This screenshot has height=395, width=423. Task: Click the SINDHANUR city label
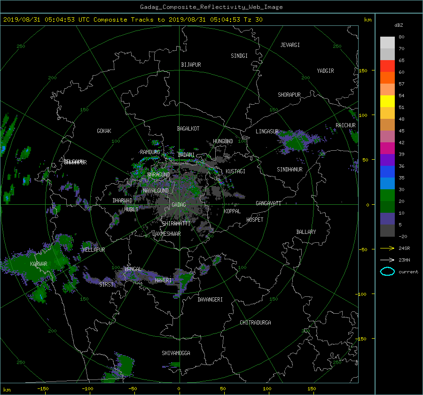(290, 170)
